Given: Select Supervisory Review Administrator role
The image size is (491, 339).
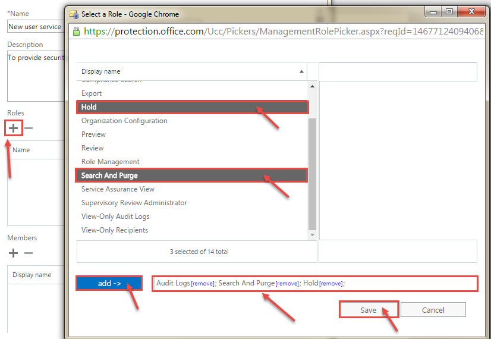Looking at the screenshot, I should click(192, 203).
